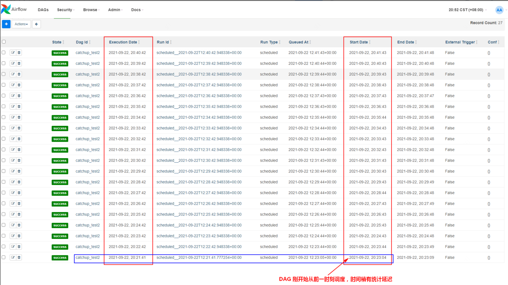This screenshot has width=508, height=285.
Task: Click start date 2021-09-22, 20:35:44
Action: (368, 117)
